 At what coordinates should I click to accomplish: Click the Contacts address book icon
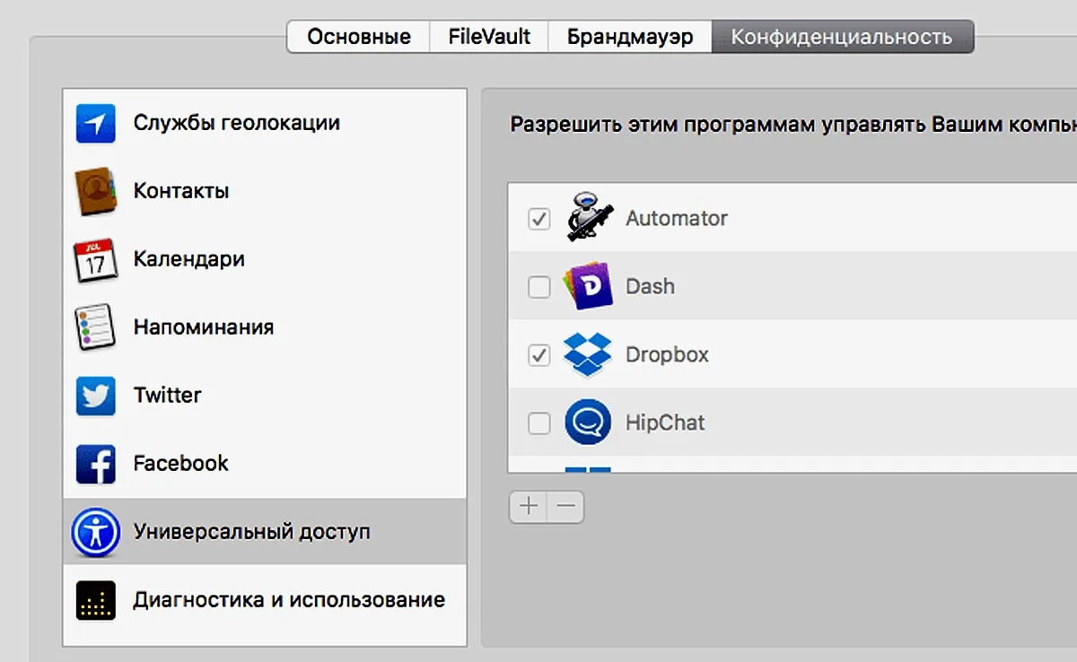[x=96, y=191]
